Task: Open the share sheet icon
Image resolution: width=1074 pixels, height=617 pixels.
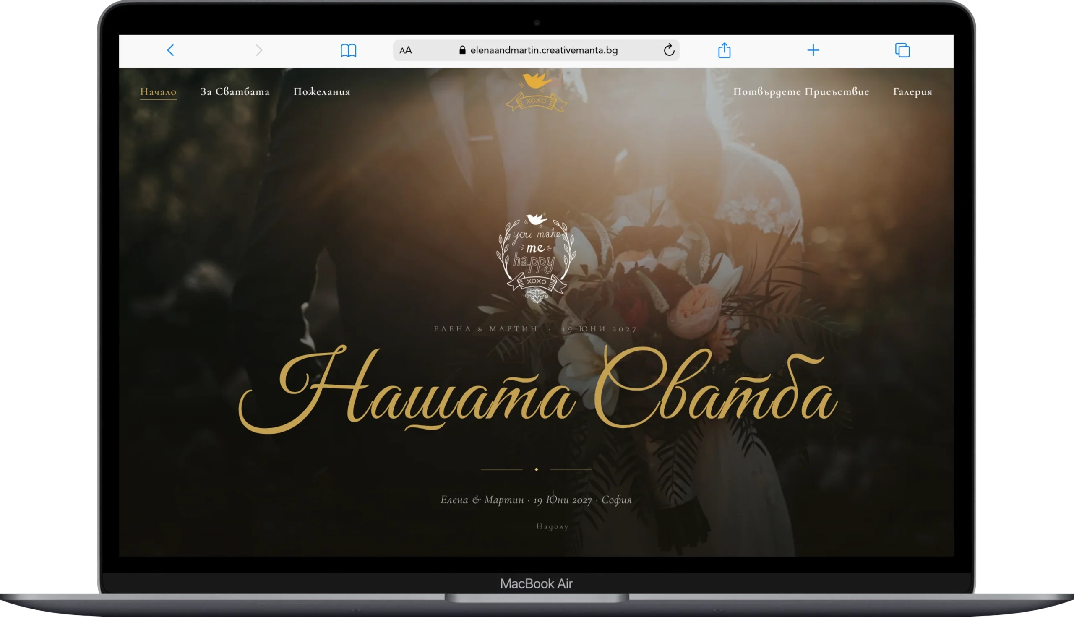Action: pyautogui.click(x=725, y=50)
